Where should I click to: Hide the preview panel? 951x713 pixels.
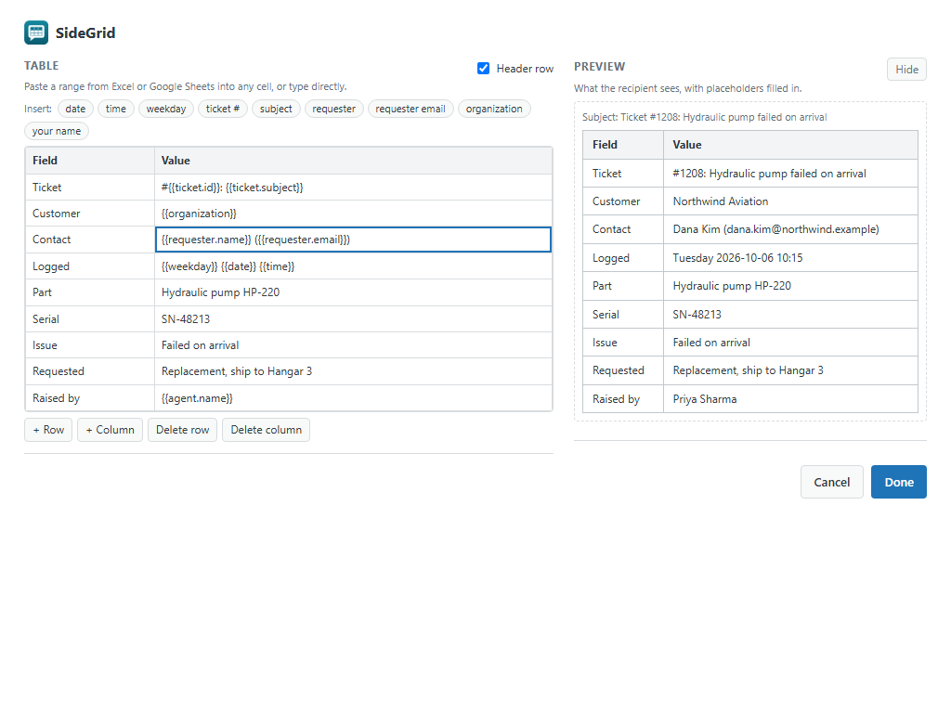pyautogui.click(x=906, y=69)
